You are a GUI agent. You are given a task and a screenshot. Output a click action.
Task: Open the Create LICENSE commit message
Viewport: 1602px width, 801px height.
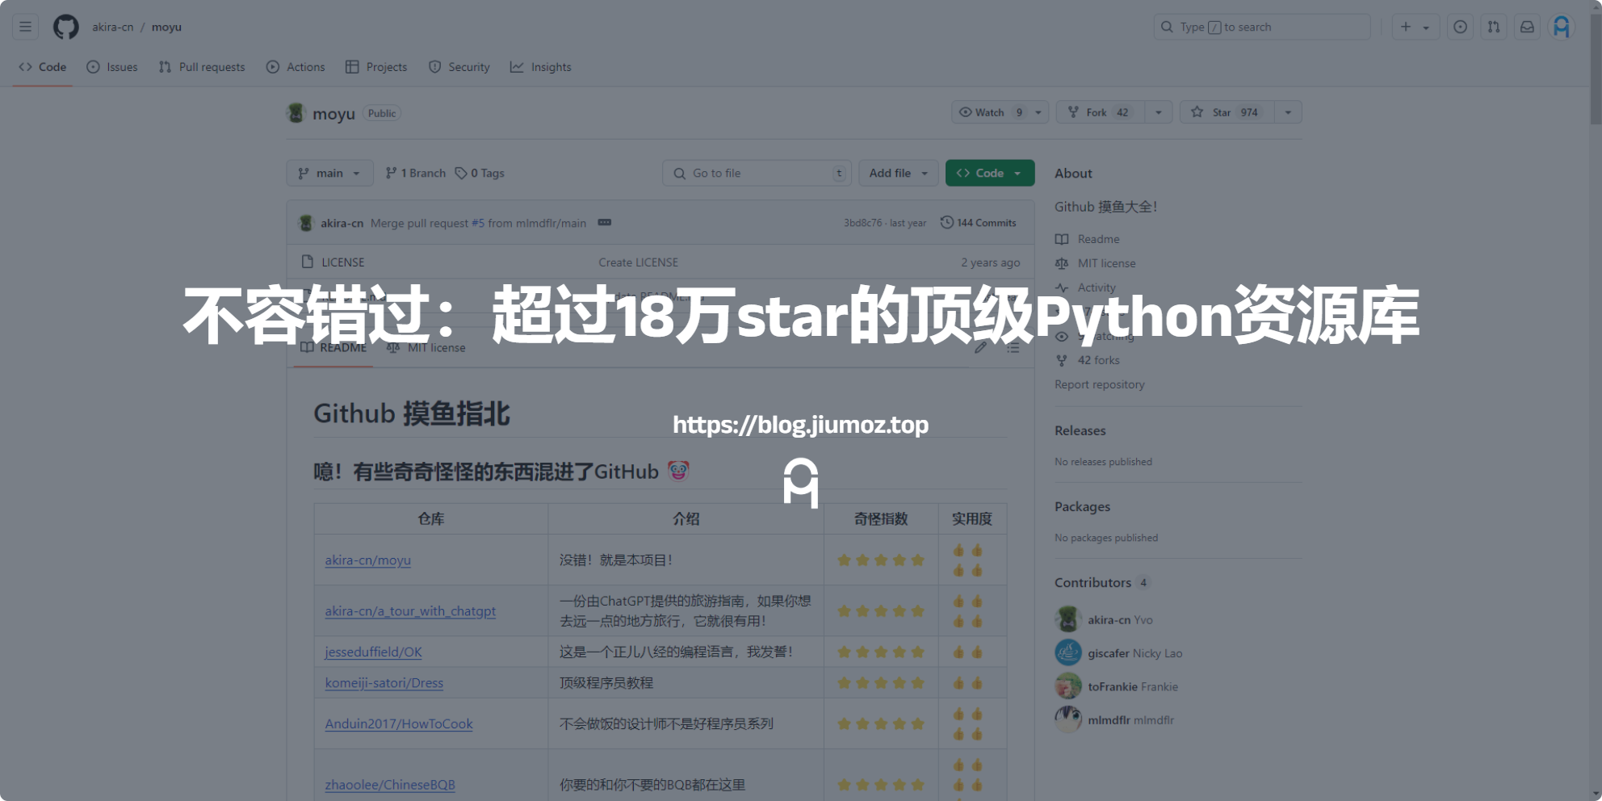coord(638,262)
